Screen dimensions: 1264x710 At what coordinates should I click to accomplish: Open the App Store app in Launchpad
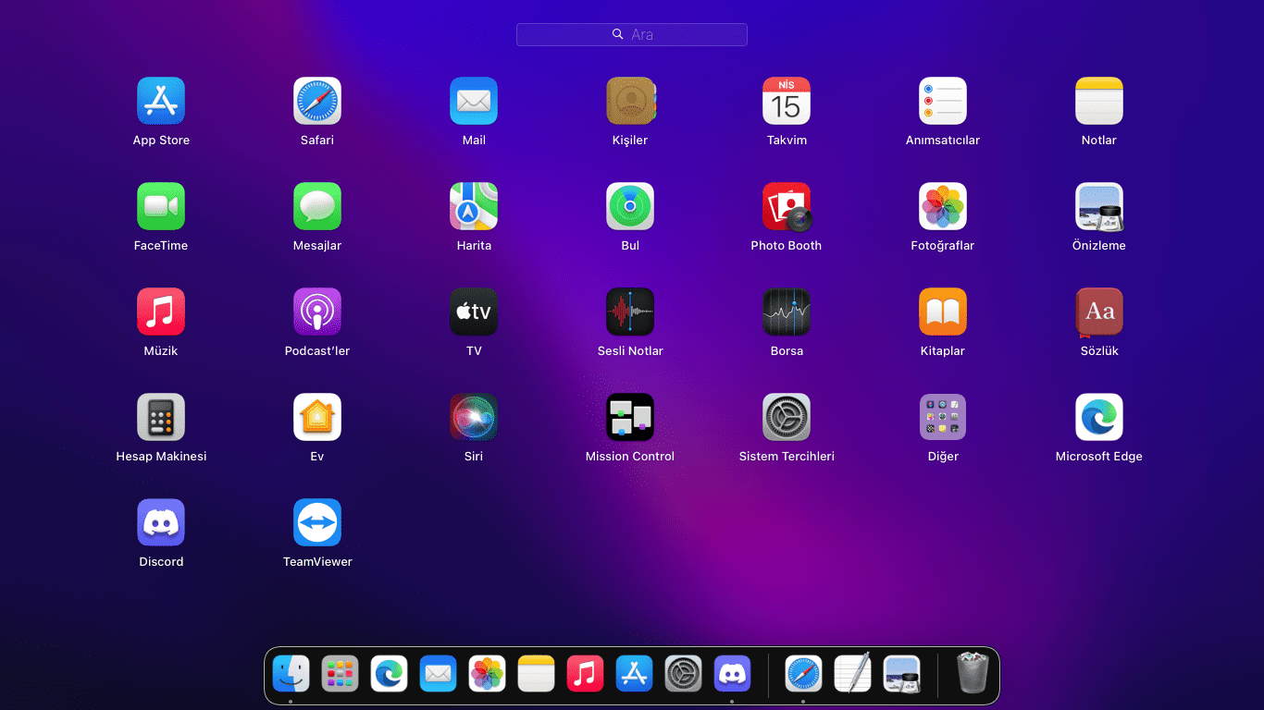click(161, 101)
